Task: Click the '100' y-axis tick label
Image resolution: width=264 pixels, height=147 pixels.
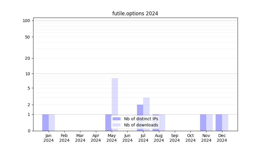Action: [26, 21]
